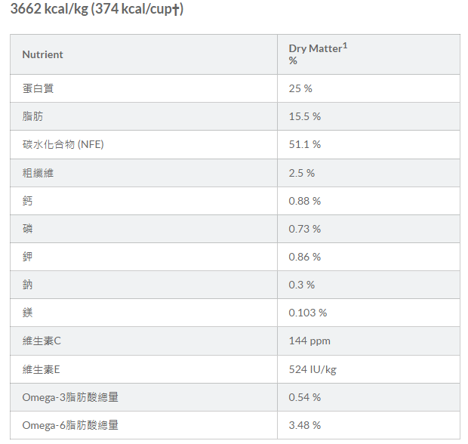Image resolution: width=468 pixels, height=444 pixels.
Task: Open the superscript 1 footnote on Dry Matter
Action: (345, 45)
